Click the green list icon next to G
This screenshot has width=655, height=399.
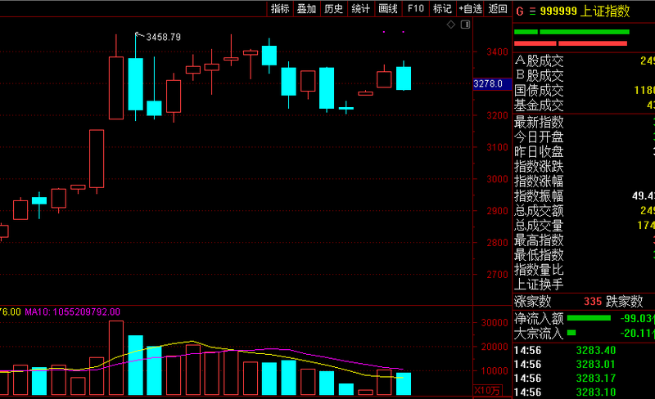coord(531,11)
